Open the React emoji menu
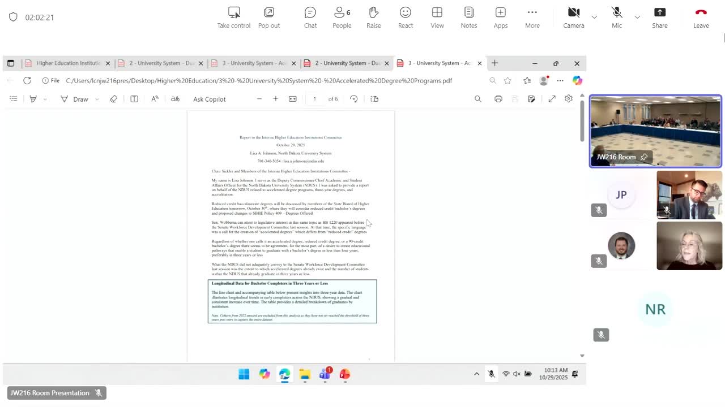 point(406,18)
